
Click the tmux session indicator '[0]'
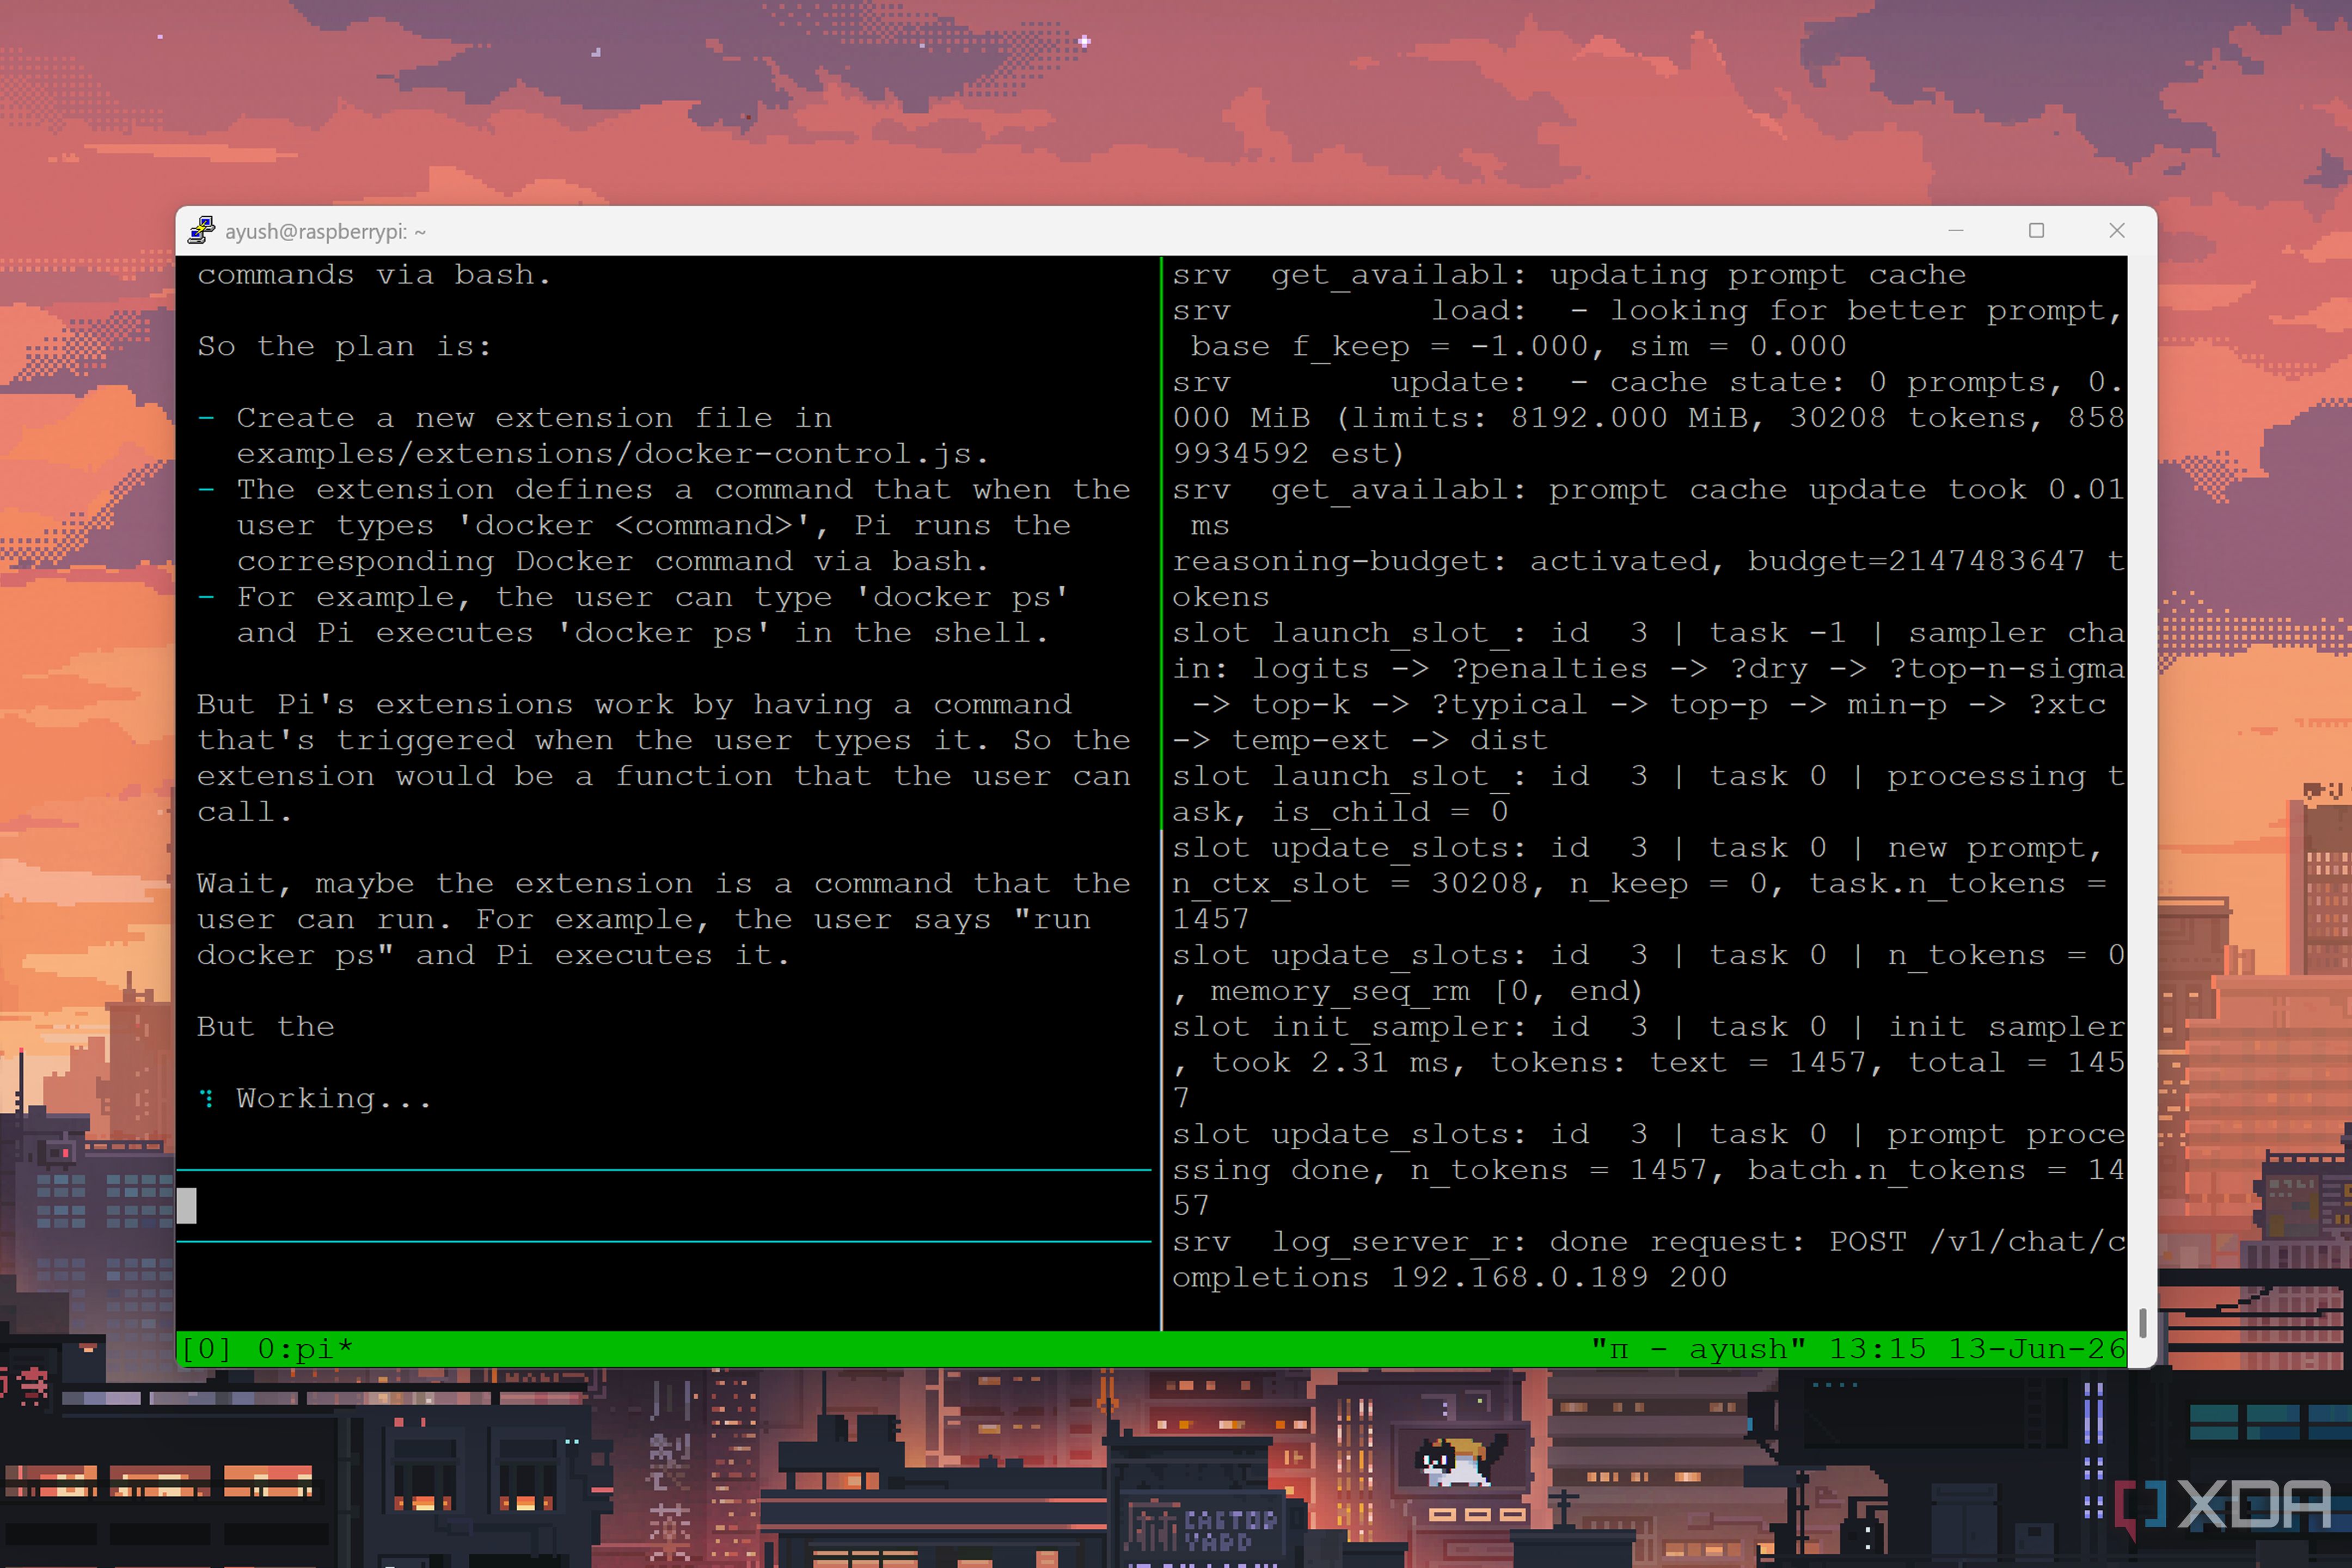point(206,1349)
